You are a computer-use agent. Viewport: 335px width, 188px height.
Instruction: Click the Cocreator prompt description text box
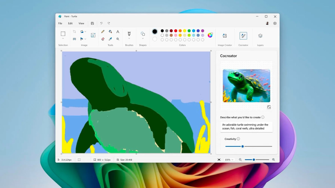click(x=246, y=127)
